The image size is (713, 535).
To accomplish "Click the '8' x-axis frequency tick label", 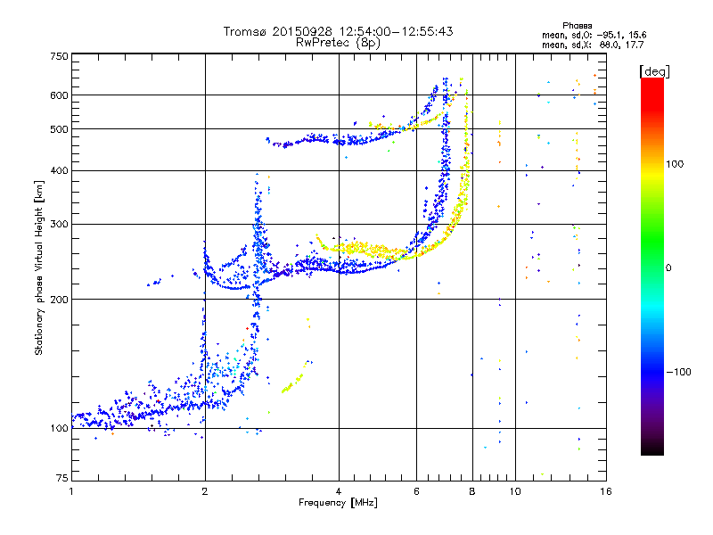I will point(472,491).
